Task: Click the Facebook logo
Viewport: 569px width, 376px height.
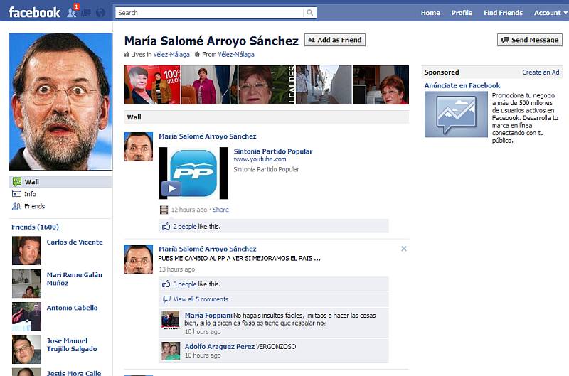Action: [34, 12]
